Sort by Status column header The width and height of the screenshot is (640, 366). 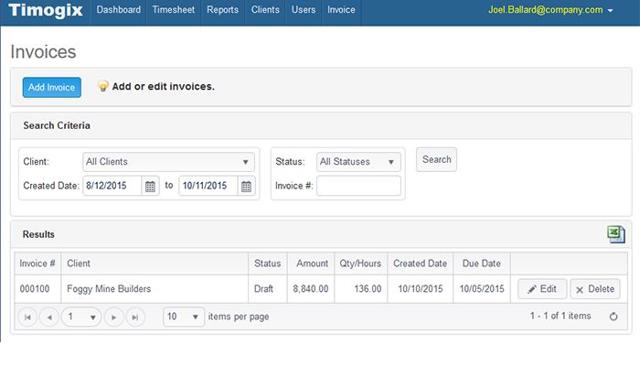(267, 264)
